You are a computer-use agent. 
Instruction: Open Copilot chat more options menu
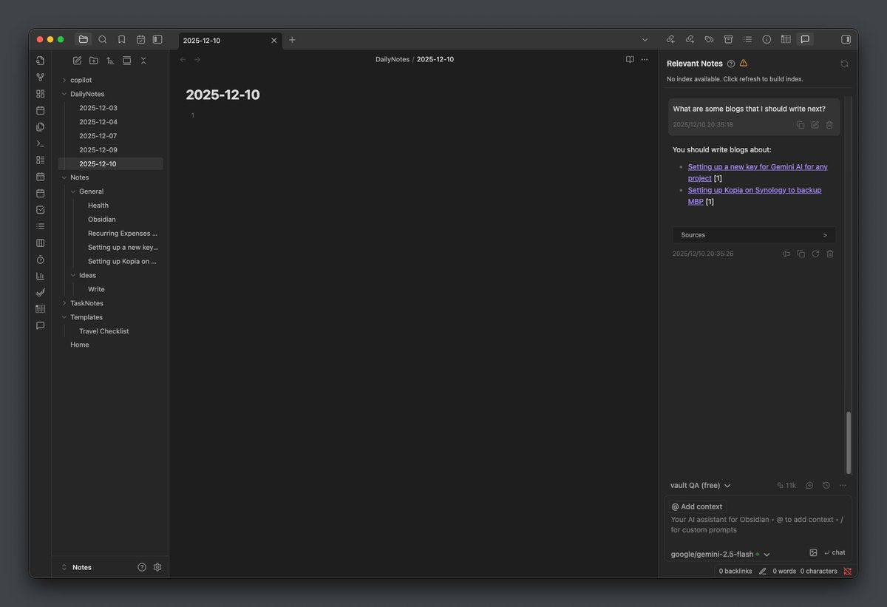[x=843, y=486]
